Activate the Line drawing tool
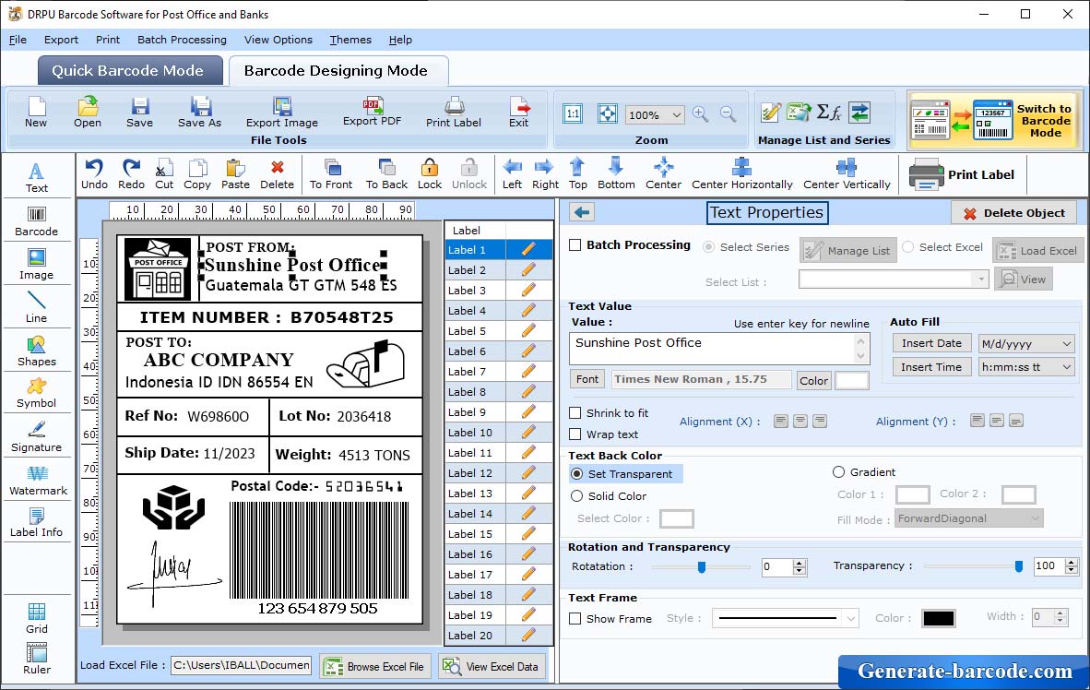Screen dimensions: 1090x690 pyautogui.click(x=36, y=307)
